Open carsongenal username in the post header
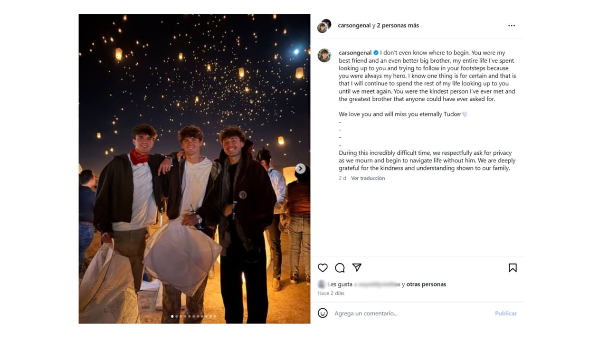The image size is (608, 342). 354,26
